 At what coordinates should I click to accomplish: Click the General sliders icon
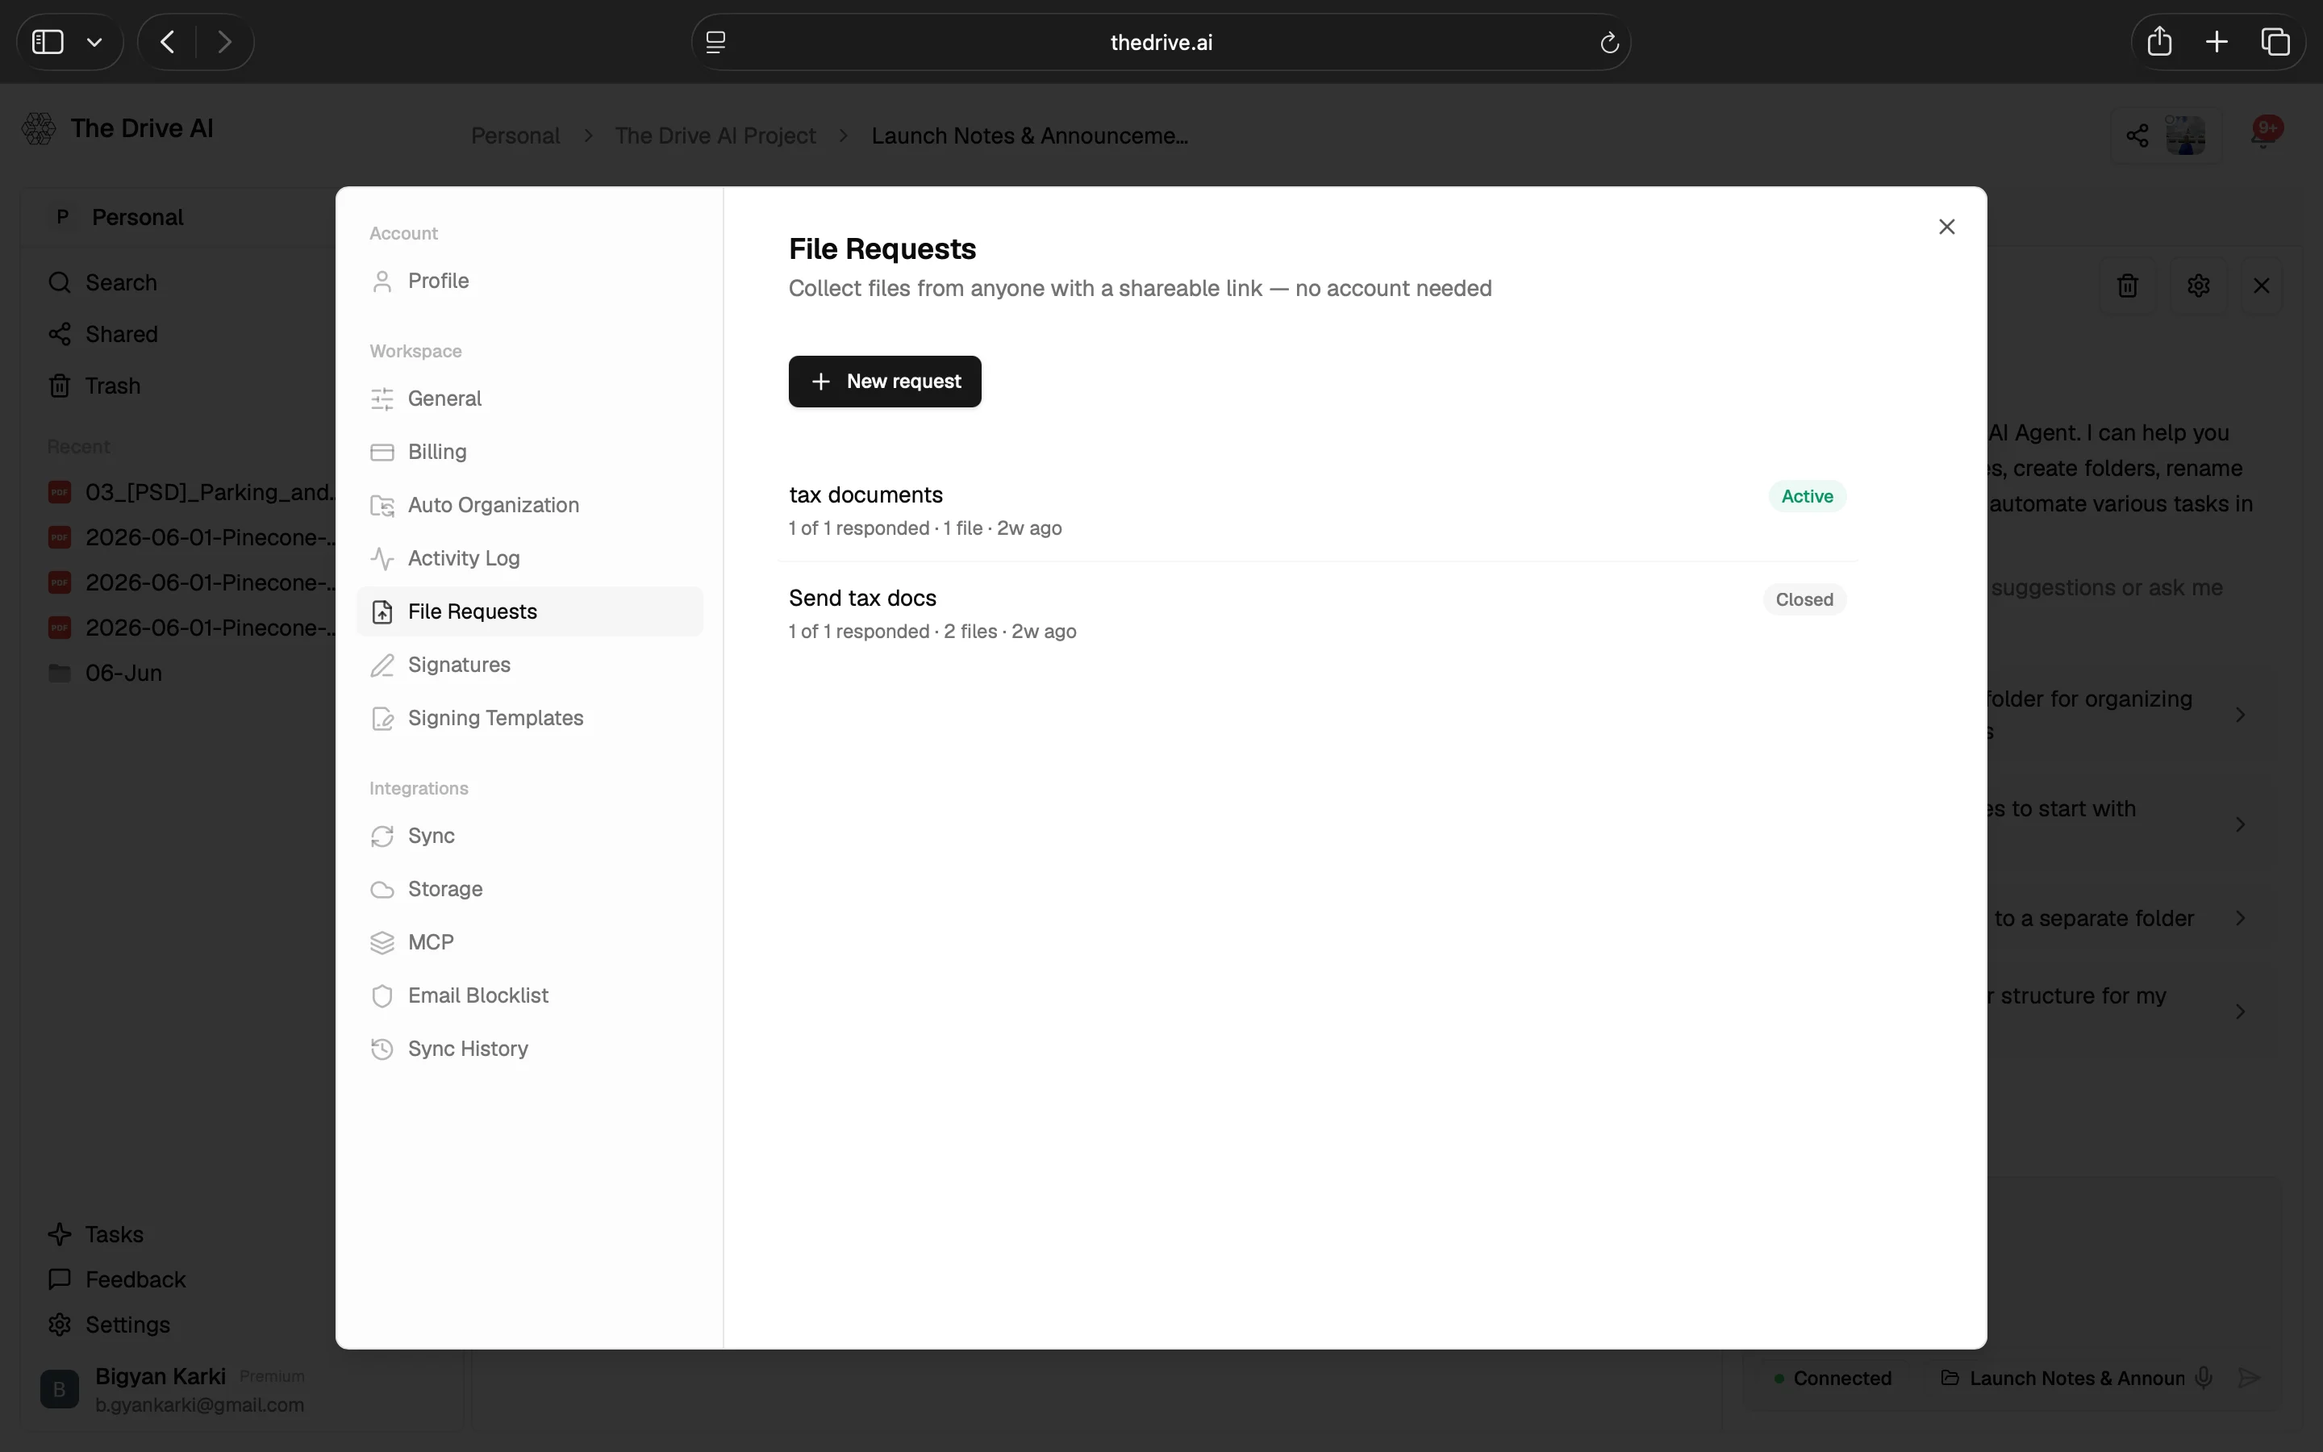(382, 398)
